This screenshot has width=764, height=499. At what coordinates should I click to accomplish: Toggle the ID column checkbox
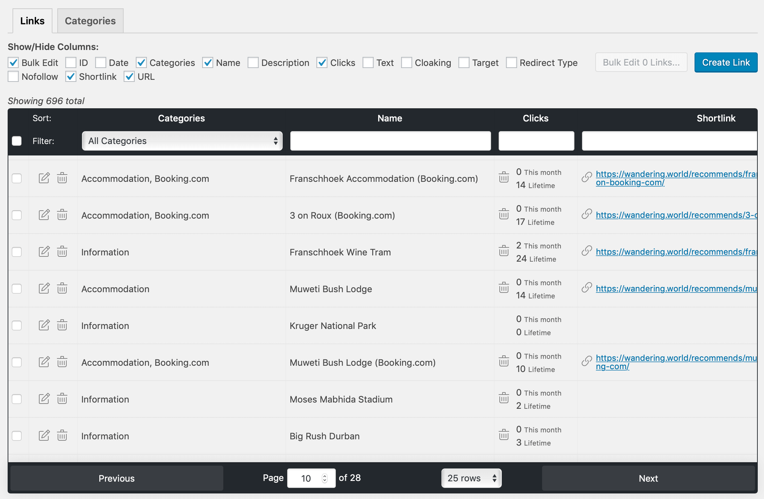point(70,61)
